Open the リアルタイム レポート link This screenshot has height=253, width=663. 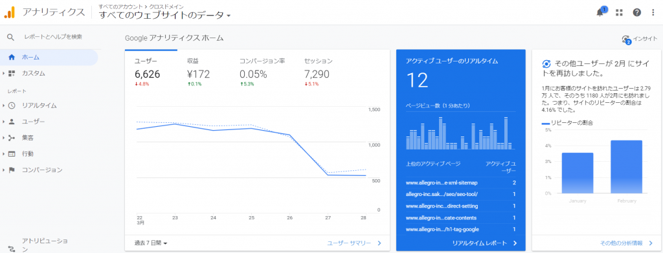click(x=480, y=243)
